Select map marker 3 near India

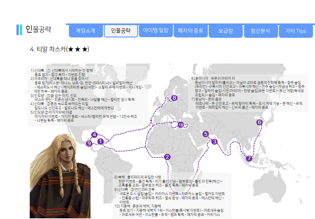tap(214, 141)
